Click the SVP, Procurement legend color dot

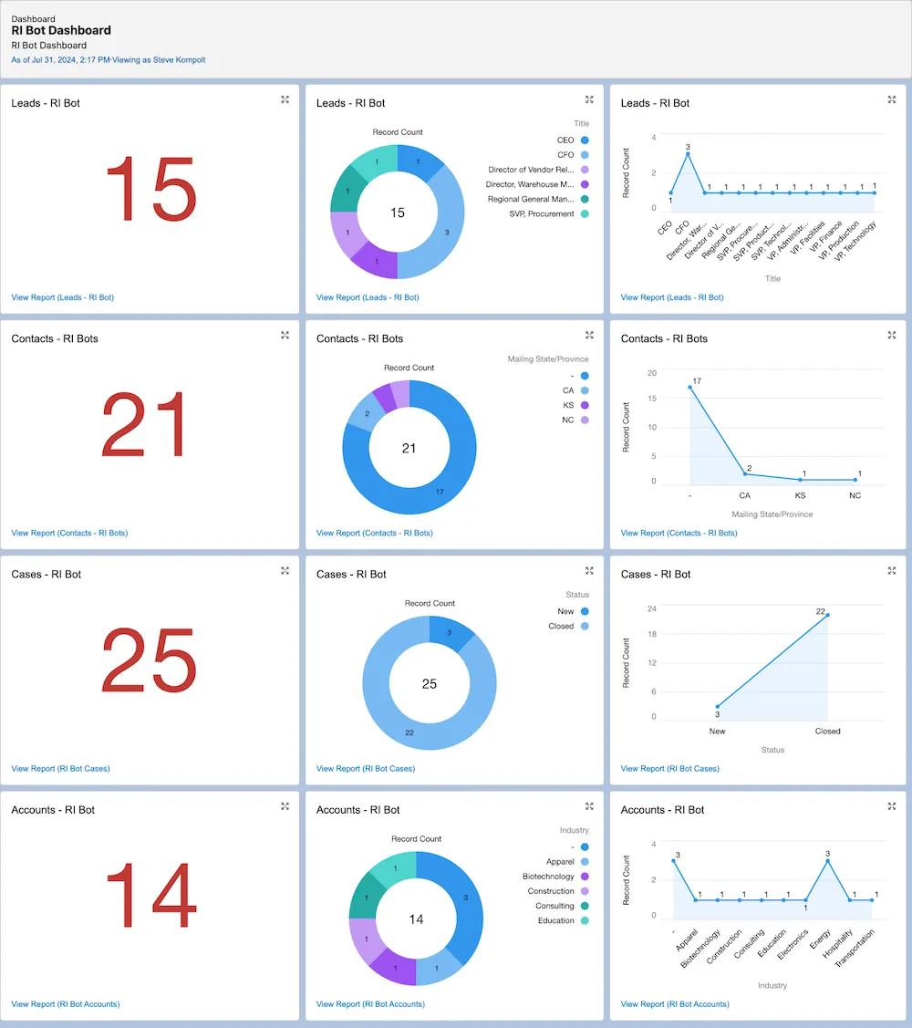click(x=585, y=213)
